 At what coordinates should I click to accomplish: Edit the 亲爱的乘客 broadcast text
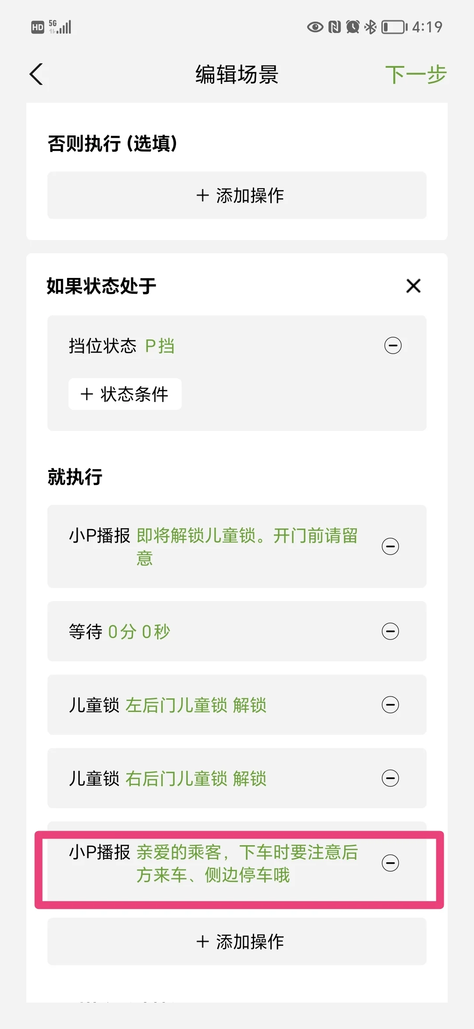247,863
